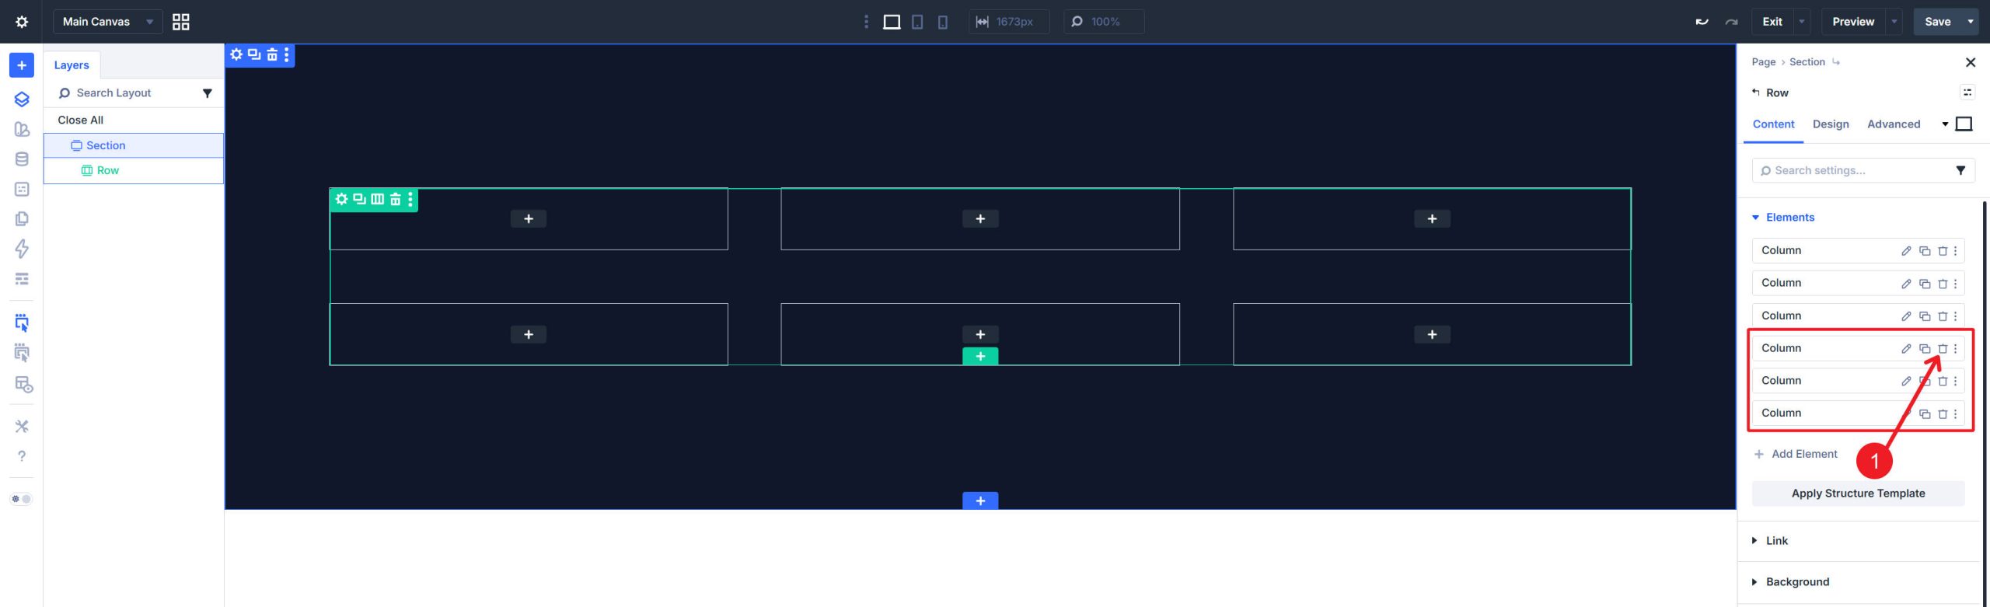This screenshot has height=607, width=1990.
Task: Open the wireframe view icon with eye
Action: pyautogui.click(x=23, y=384)
